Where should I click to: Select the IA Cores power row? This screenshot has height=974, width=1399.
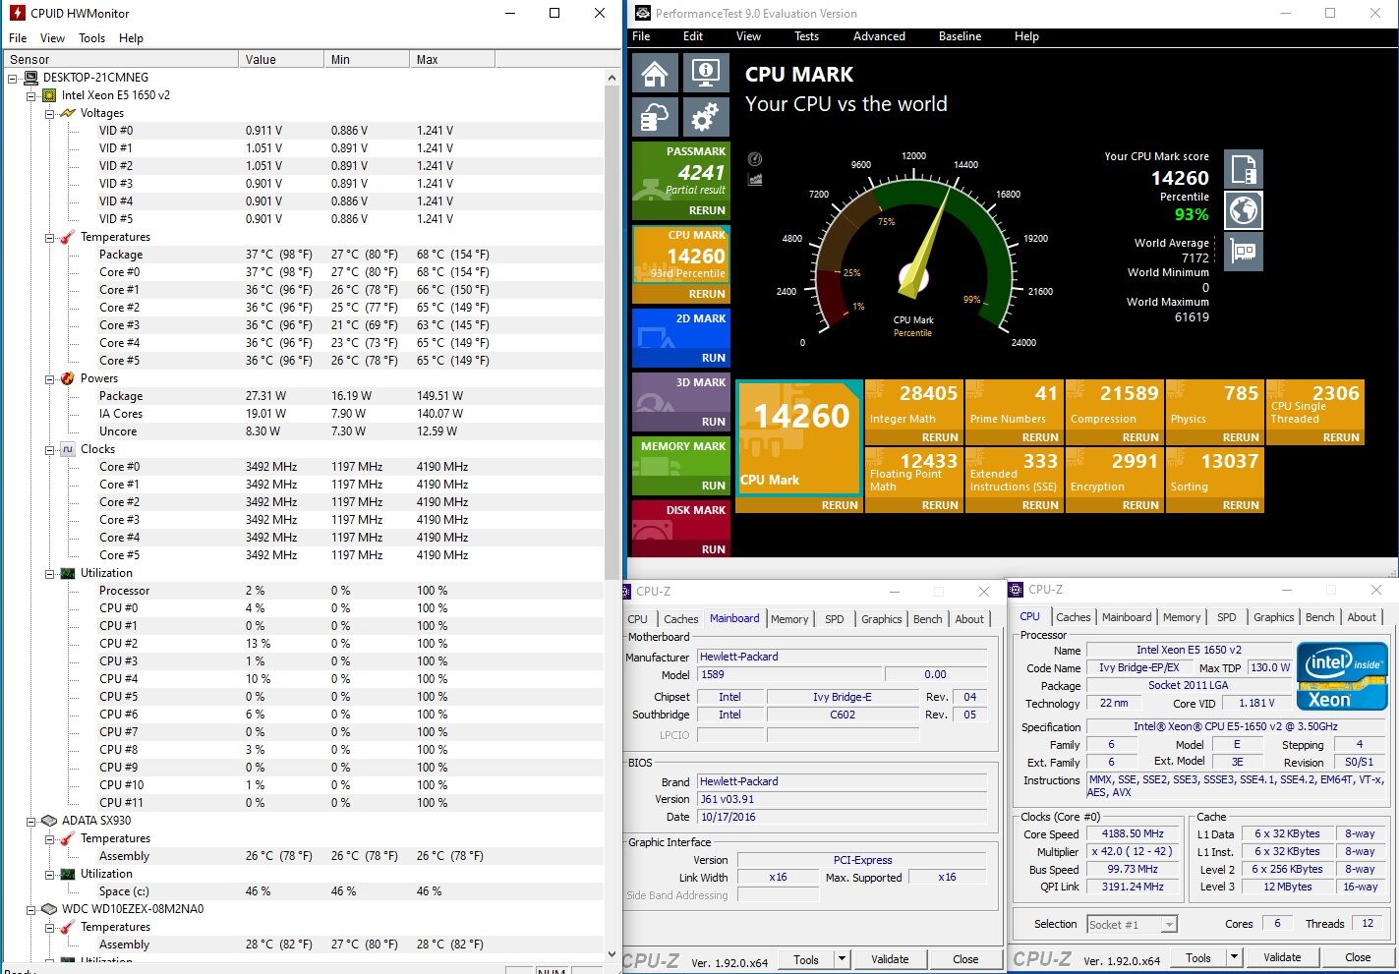pyautogui.click(x=303, y=414)
